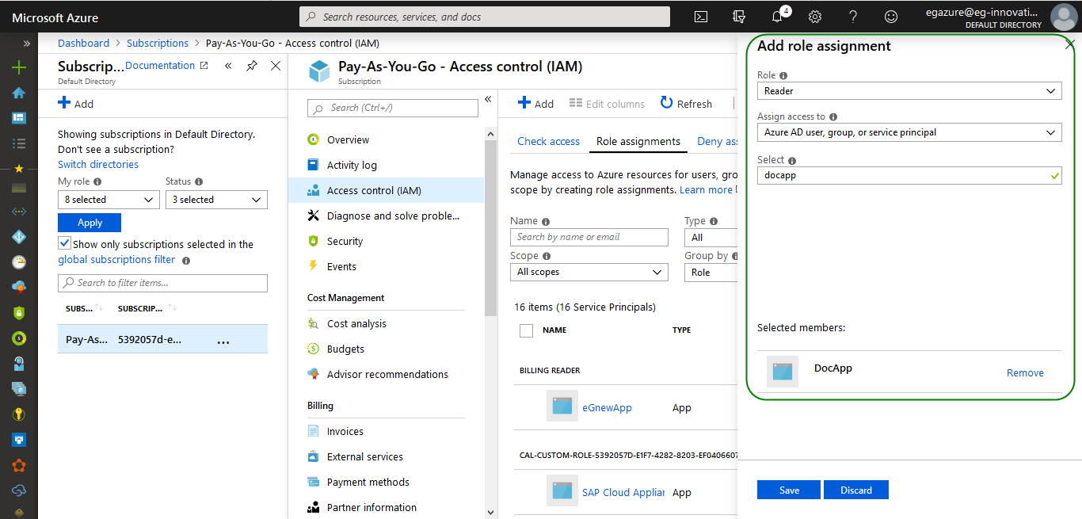The image size is (1082, 519).
Task: Open the Help question mark icon
Action: 853,17
